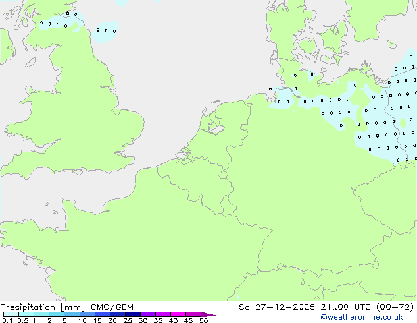Pick the light cyan 1 mm legend swatch
This screenshot has width=417, height=323.
[41, 314]
